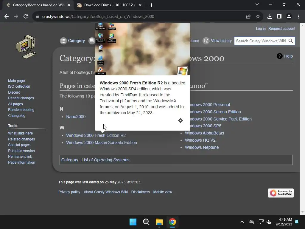The height and width of the screenshot is (229, 305).
Task: Open the Chrome downloads icon
Action: 270,17
